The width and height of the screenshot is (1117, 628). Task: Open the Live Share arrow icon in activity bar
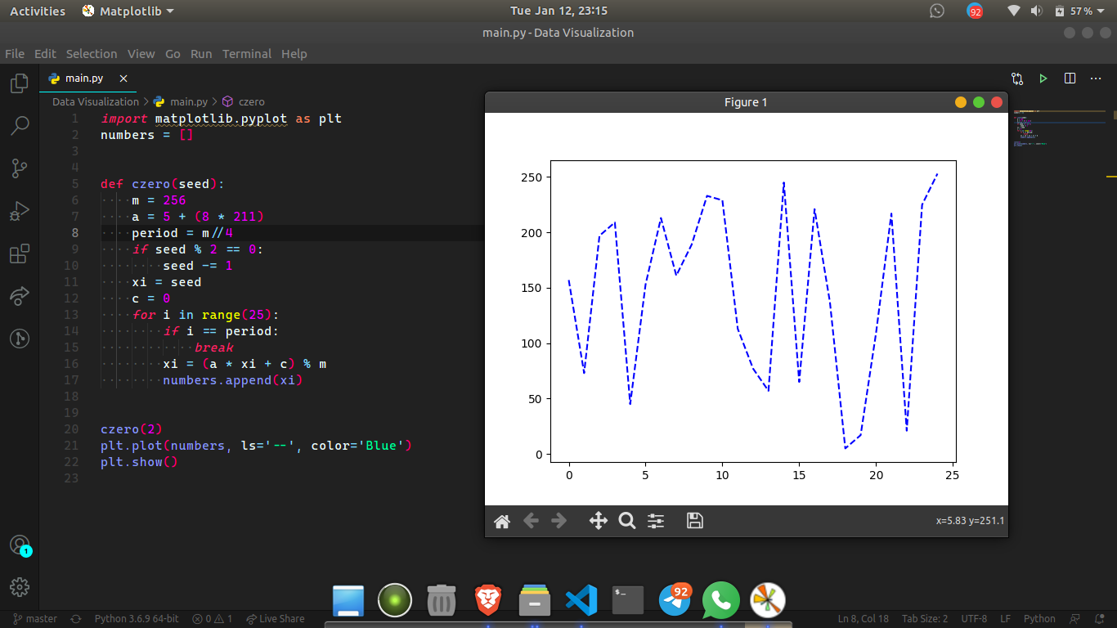(x=20, y=296)
